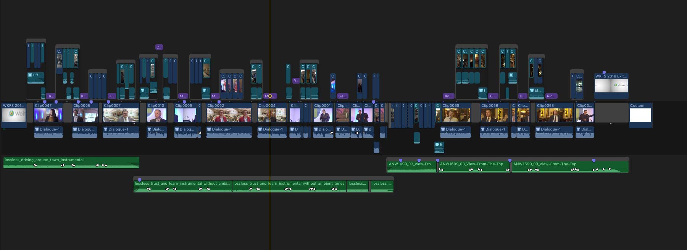Select Dialogue-1 audio below Clip0058
The height and width of the screenshot is (250, 687).
tap(456, 132)
